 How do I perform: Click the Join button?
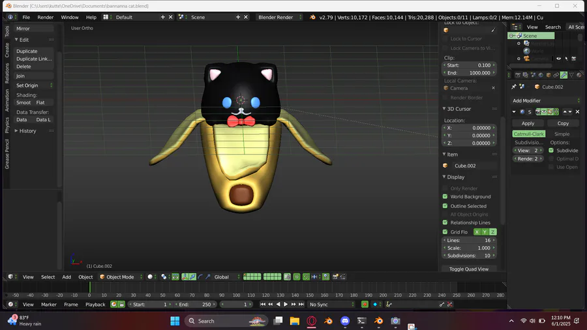click(x=34, y=76)
